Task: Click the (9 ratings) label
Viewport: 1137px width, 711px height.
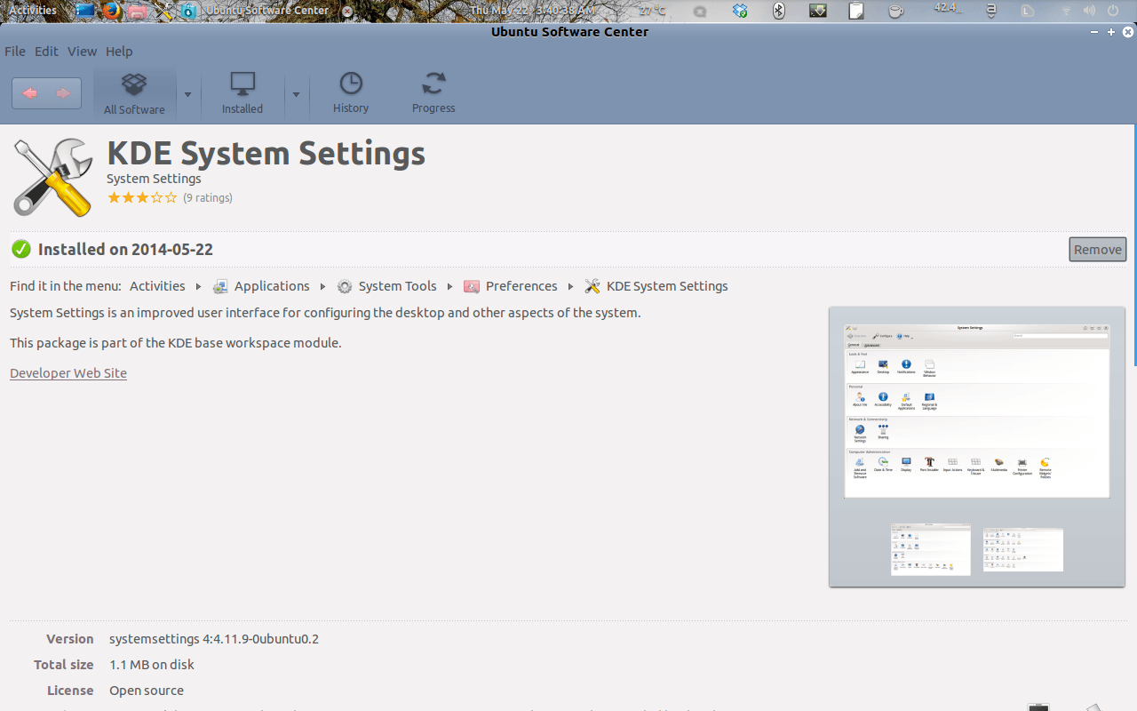Action: [x=208, y=198]
